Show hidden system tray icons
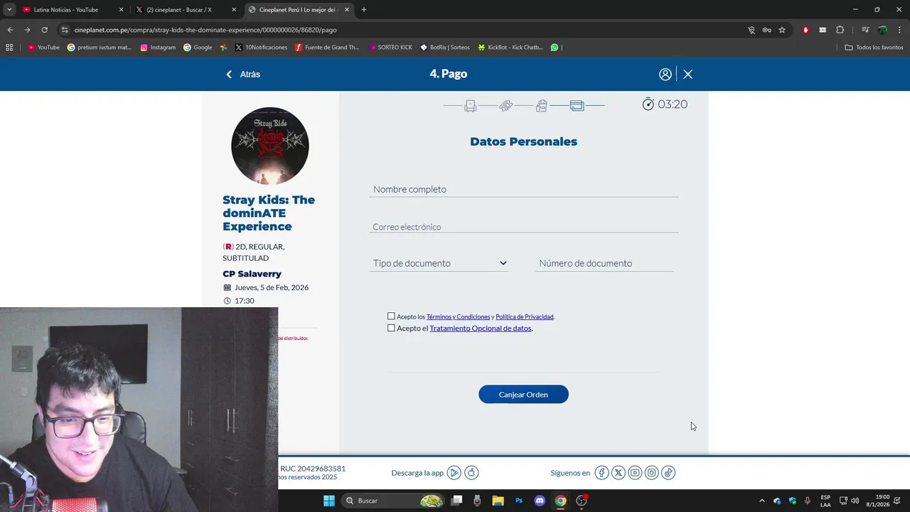This screenshot has width=910, height=512. [x=762, y=501]
